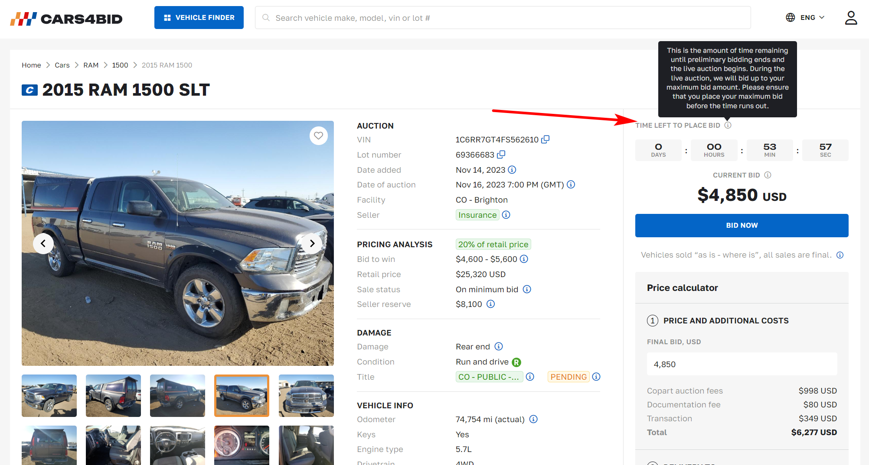Show info about as-is sales terms
This screenshot has width=869, height=465.
(x=840, y=255)
